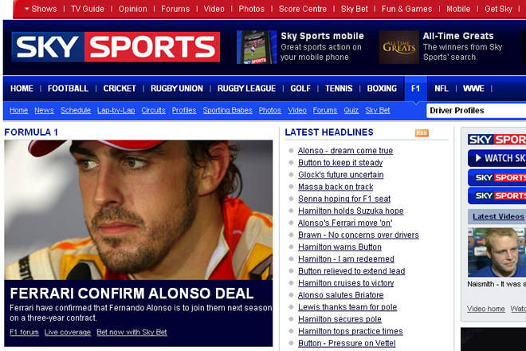Open TV Guide in the top bar
The height and width of the screenshot is (351, 526).
pyautogui.click(x=88, y=9)
